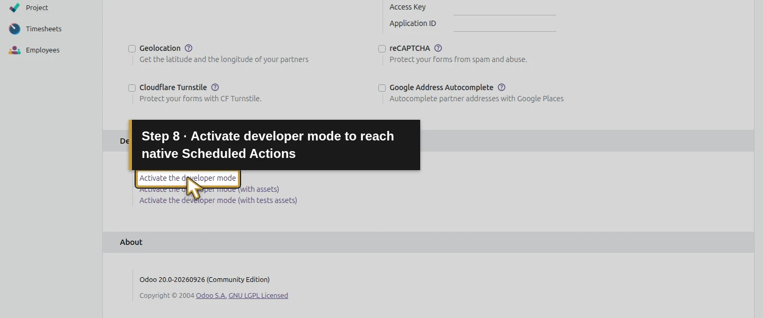Open the Project app icon
The image size is (763, 318).
(x=15, y=7)
